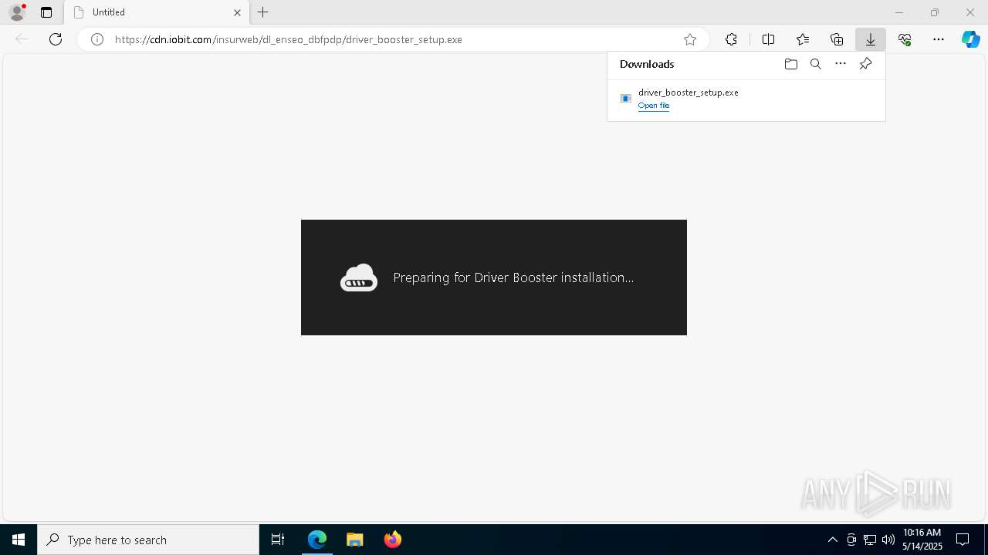Select driver_booster_setup.exe download entry
988x555 pixels.
[x=746, y=99]
